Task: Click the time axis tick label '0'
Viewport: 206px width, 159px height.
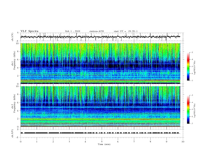Action: click(21, 142)
